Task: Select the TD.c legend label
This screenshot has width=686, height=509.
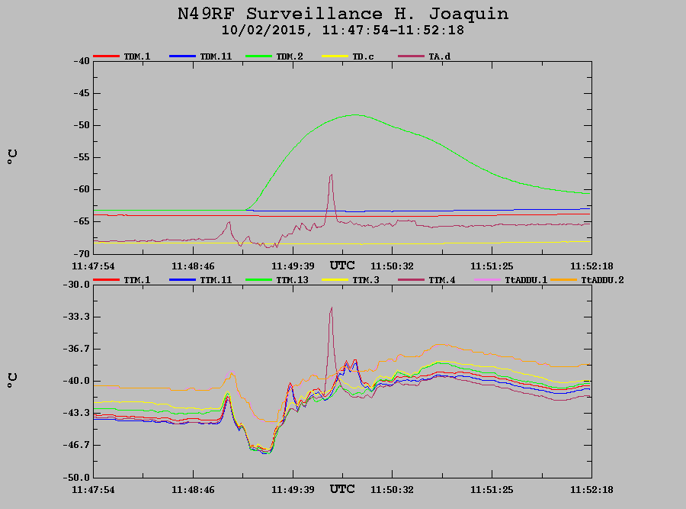Action: [x=363, y=56]
